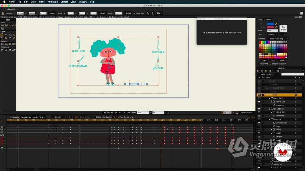
Task: Collapse the BRAZO DER group
Action: coord(269,109)
